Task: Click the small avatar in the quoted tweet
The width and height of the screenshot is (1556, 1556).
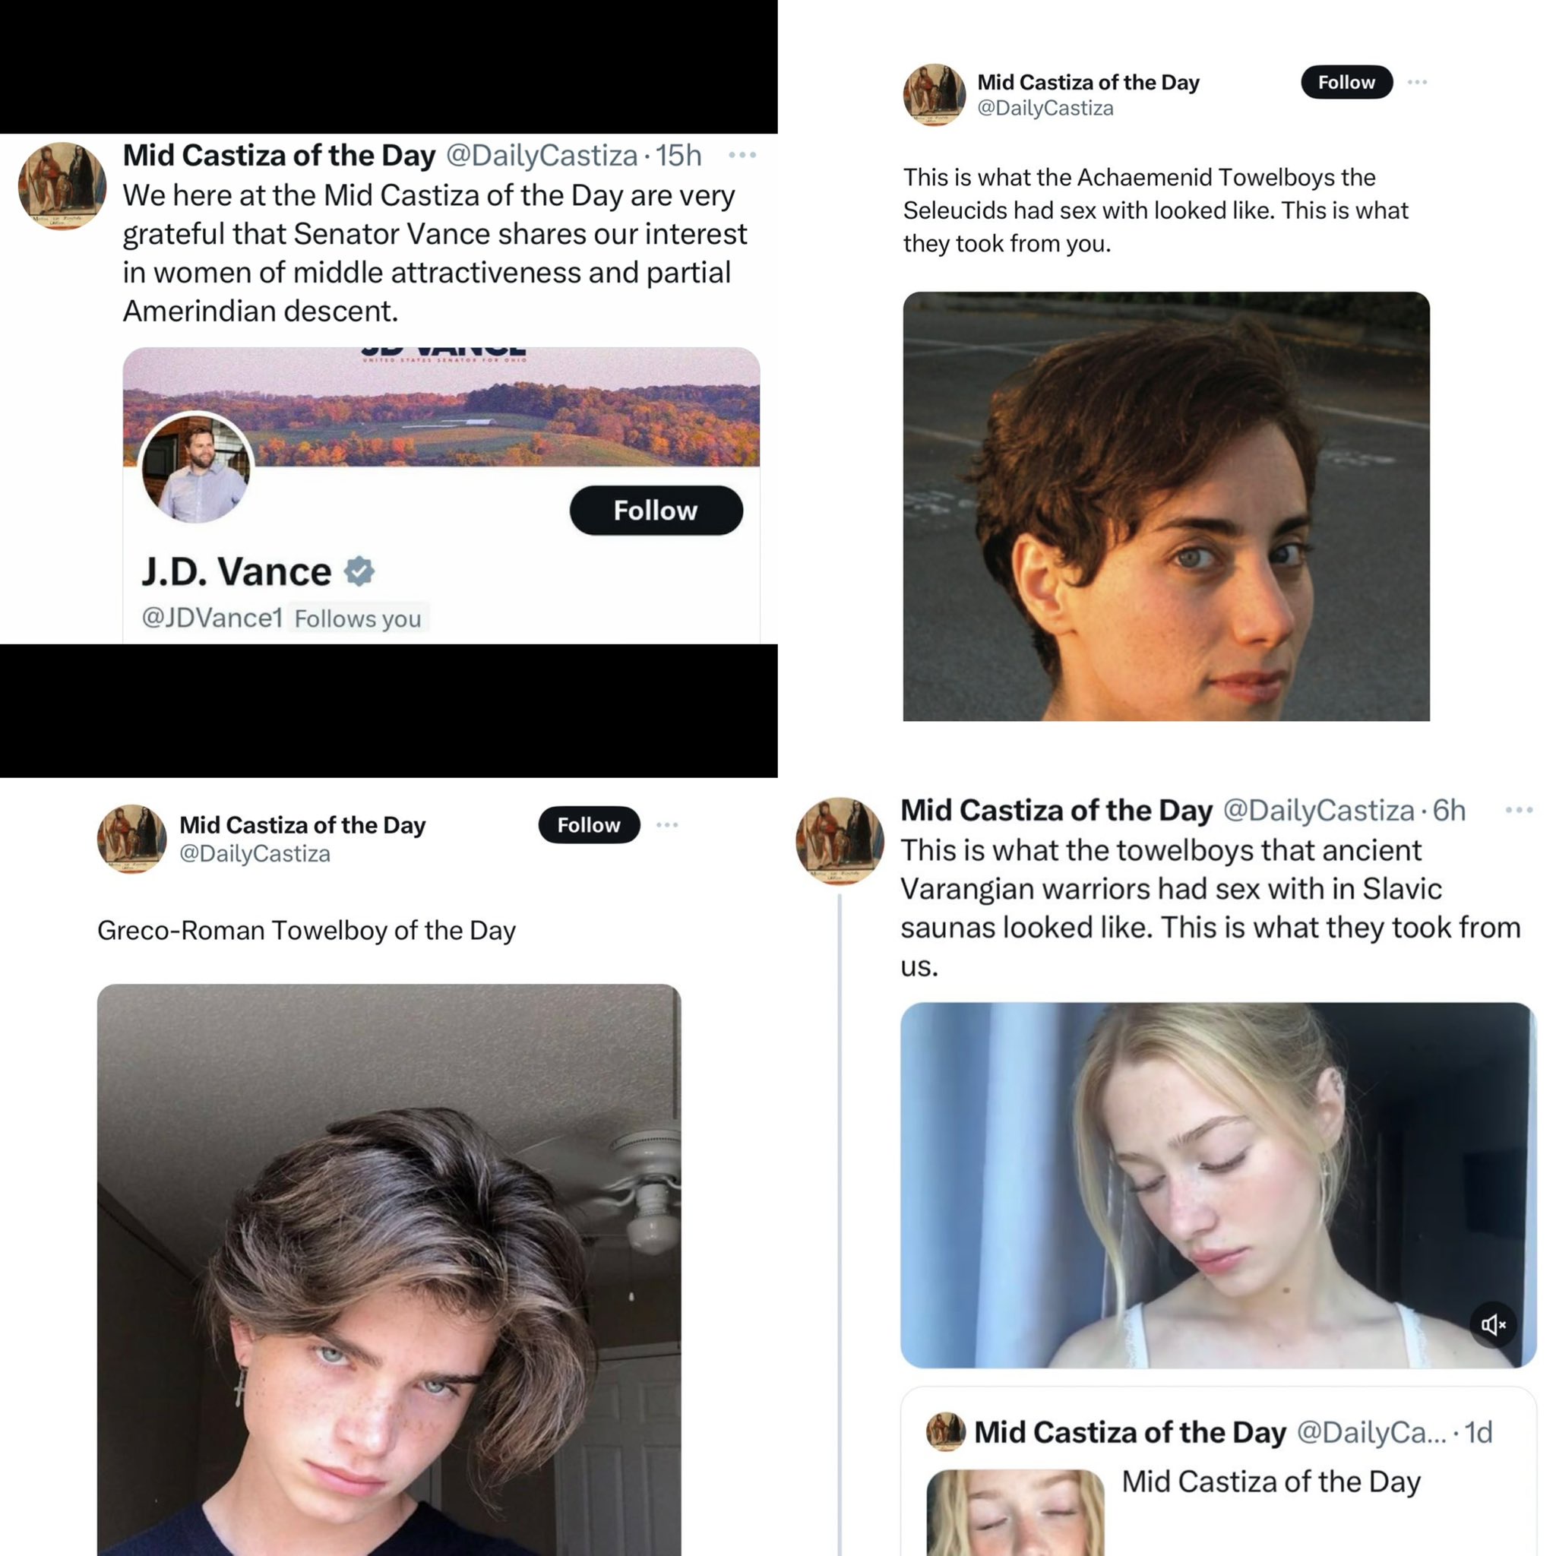Action: tap(945, 1431)
